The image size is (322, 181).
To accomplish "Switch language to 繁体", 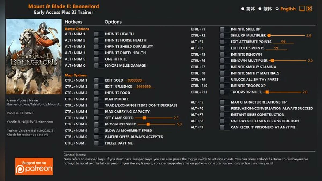I will (265, 9).
